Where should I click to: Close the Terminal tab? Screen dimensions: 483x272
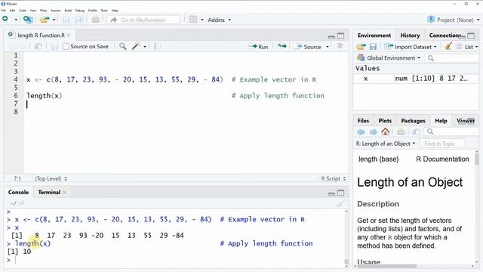65,192
